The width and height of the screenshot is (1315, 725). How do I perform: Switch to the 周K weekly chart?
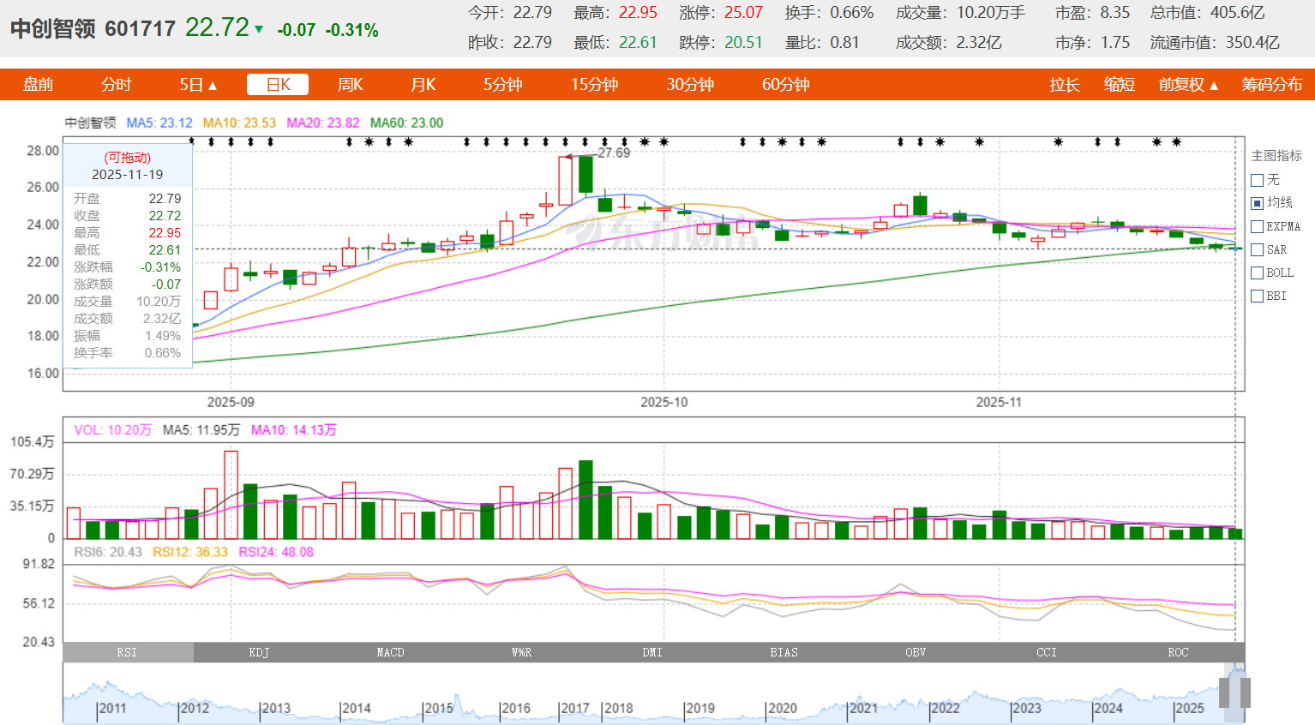click(351, 85)
